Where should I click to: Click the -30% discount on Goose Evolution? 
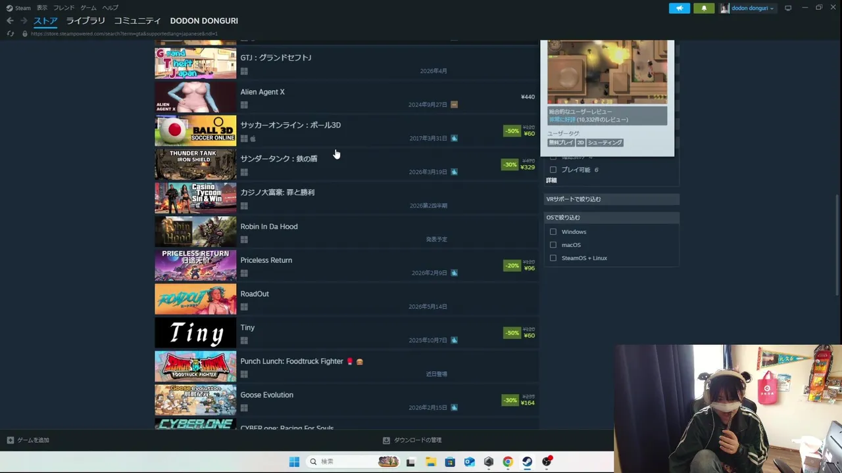pyautogui.click(x=510, y=400)
